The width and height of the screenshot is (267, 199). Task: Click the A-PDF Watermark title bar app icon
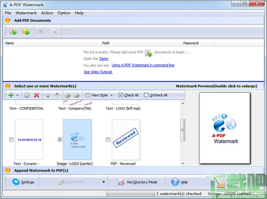(5, 4)
